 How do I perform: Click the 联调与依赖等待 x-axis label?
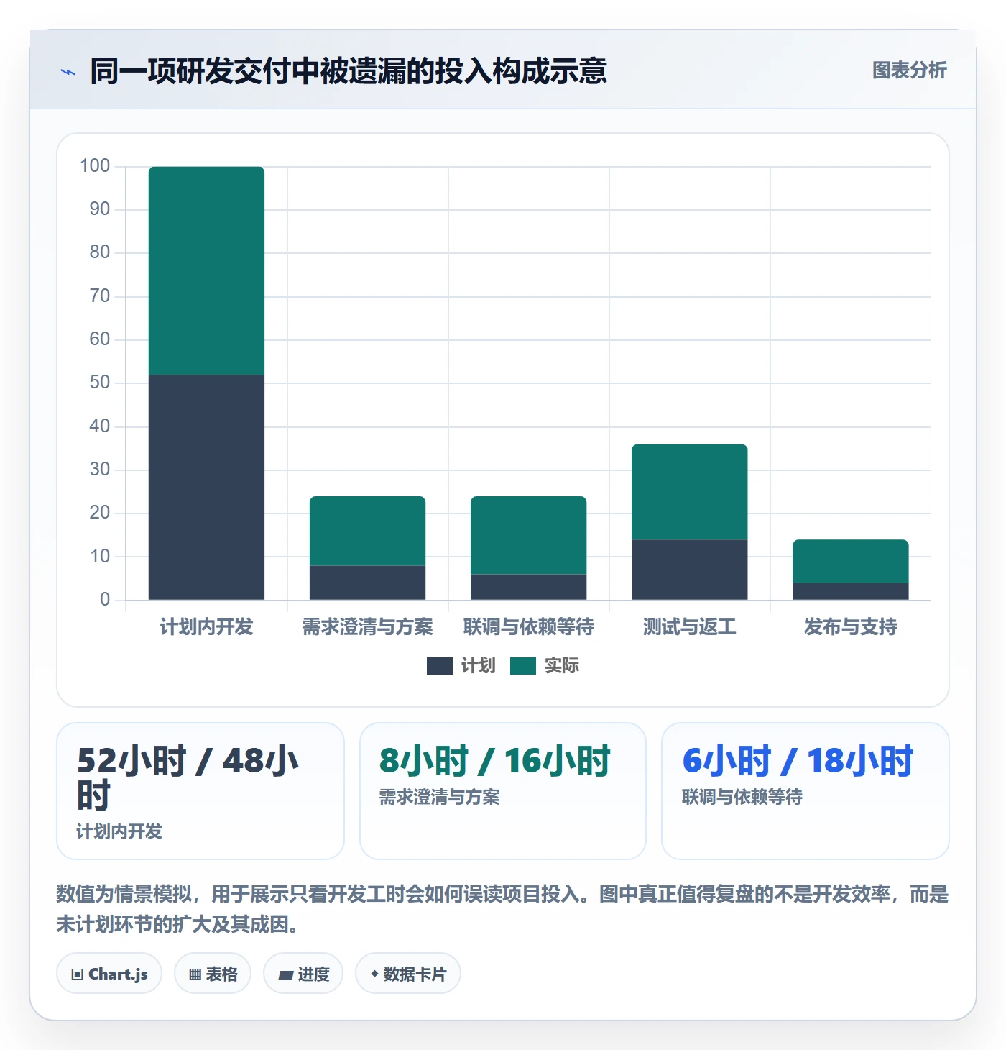click(x=529, y=627)
